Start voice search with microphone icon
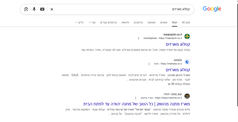238x122 pixels. (34, 9)
